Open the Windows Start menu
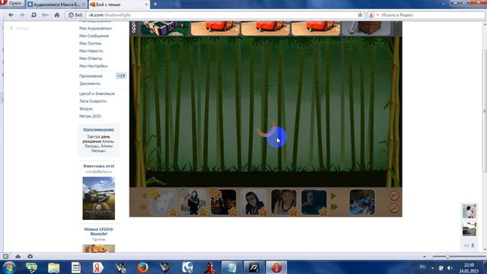This screenshot has width=487, height=274. 8,267
